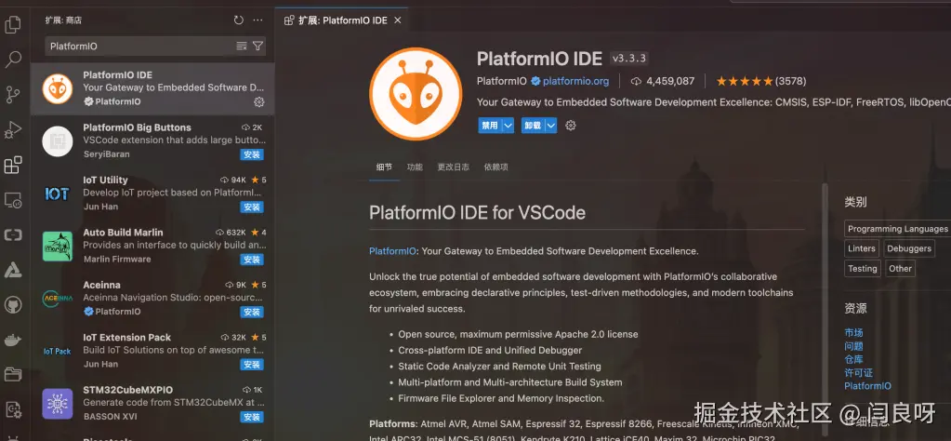The image size is (951, 441).
Task: Click the Testing category tag
Action: point(863,269)
